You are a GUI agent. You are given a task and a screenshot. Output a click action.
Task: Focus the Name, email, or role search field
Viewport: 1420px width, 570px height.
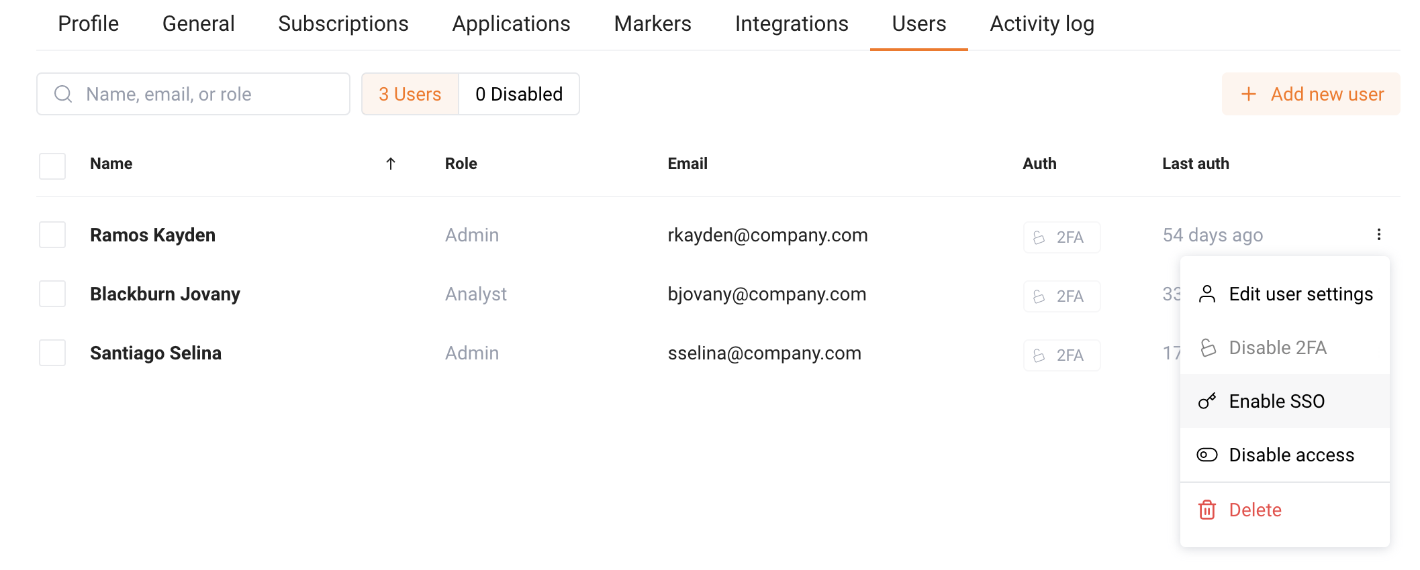(193, 94)
